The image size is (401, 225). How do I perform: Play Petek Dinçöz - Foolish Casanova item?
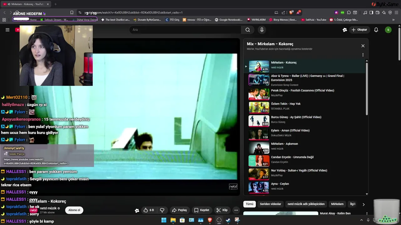click(x=304, y=93)
